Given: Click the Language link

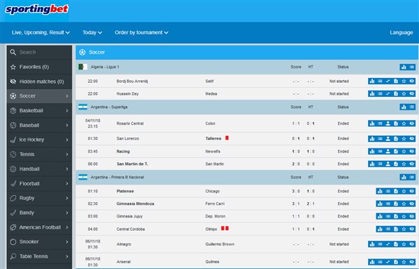Looking at the screenshot, I should click(401, 33).
